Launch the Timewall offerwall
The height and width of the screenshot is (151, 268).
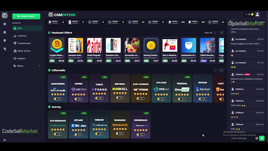click(182, 88)
